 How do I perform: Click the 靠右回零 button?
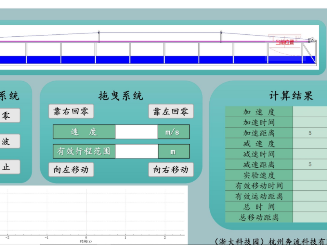pyautogui.click(x=71, y=111)
